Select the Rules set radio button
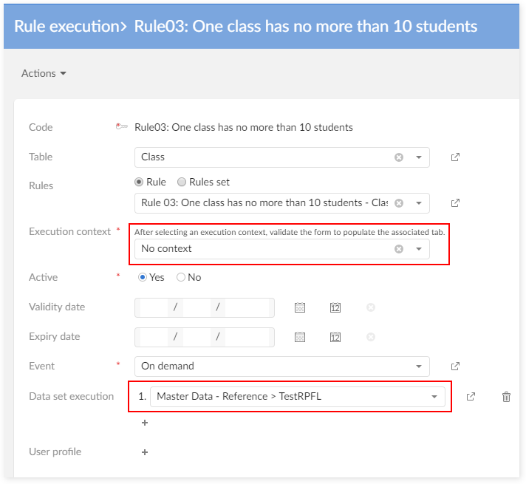The width and height of the screenshot is (526, 484). (x=182, y=182)
